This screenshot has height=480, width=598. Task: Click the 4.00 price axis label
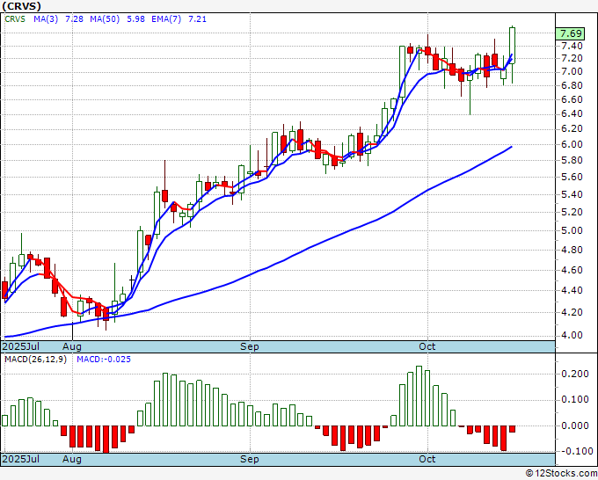pos(572,336)
